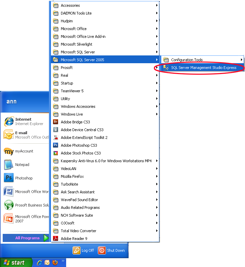Click the Log Off button
Screen dimensions: 245x267
click(x=84, y=250)
